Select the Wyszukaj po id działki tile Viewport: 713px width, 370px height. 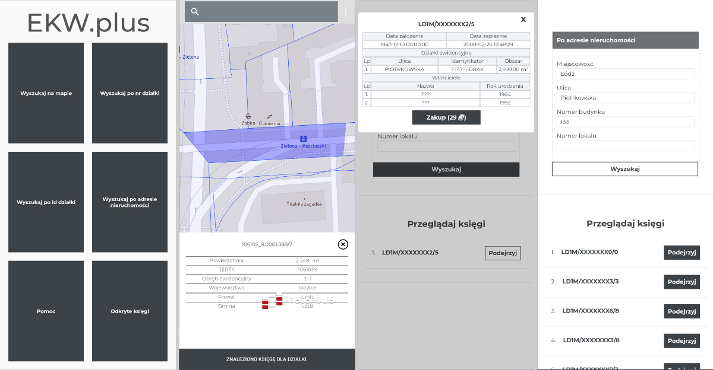[46, 202]
